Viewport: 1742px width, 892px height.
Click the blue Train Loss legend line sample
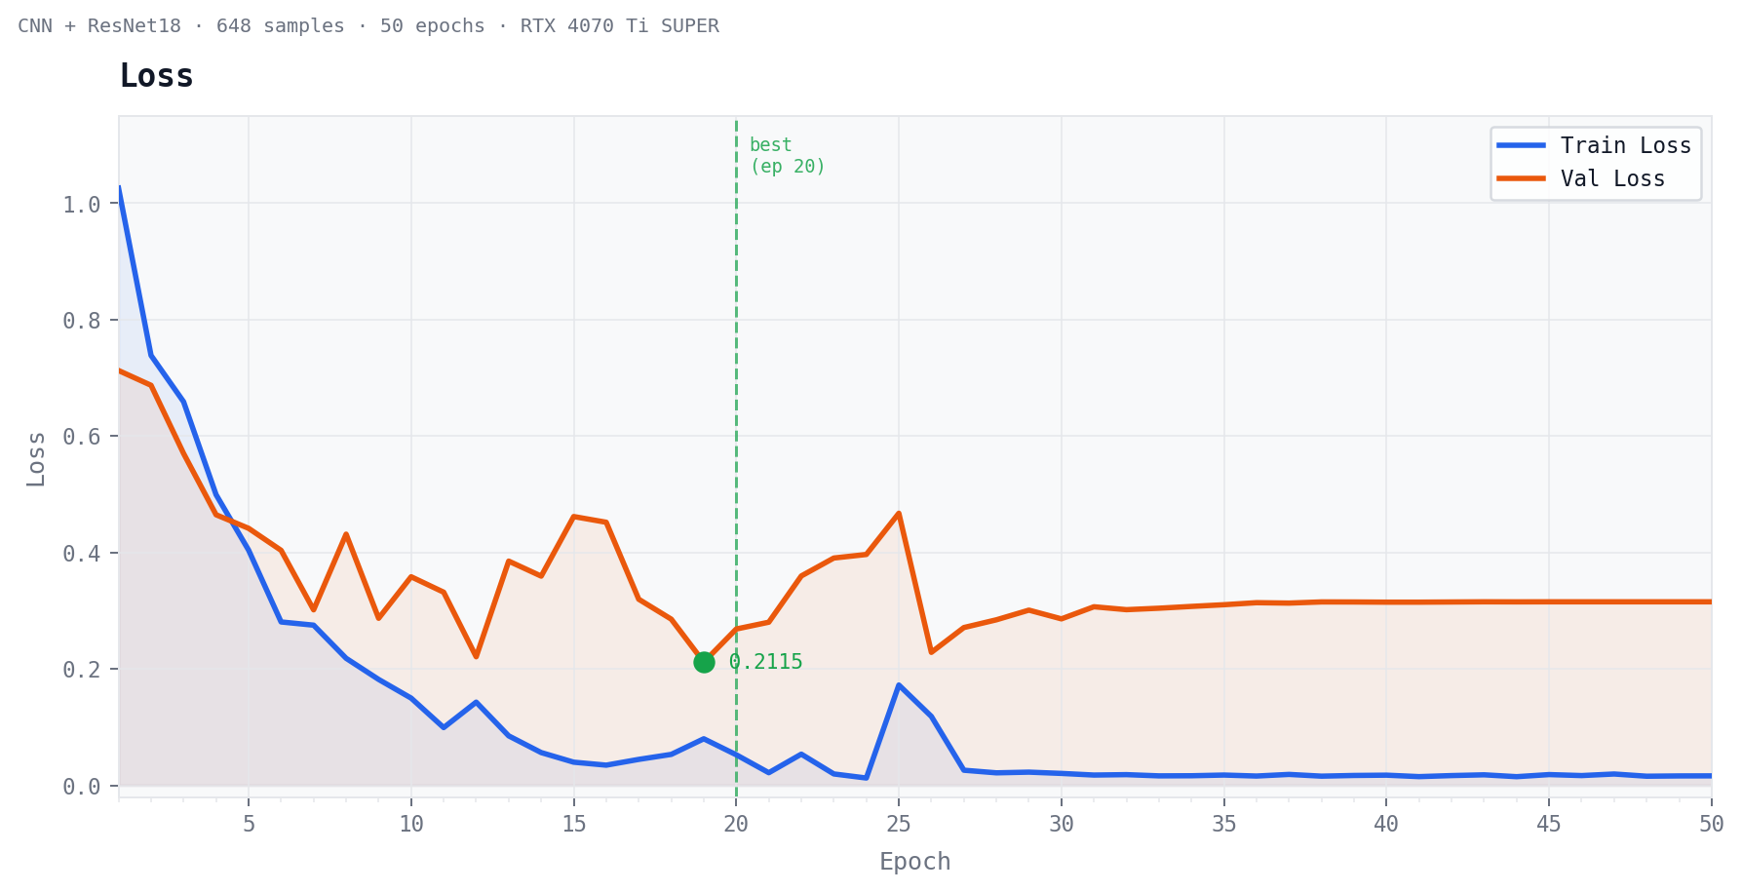pos(1522,145)
